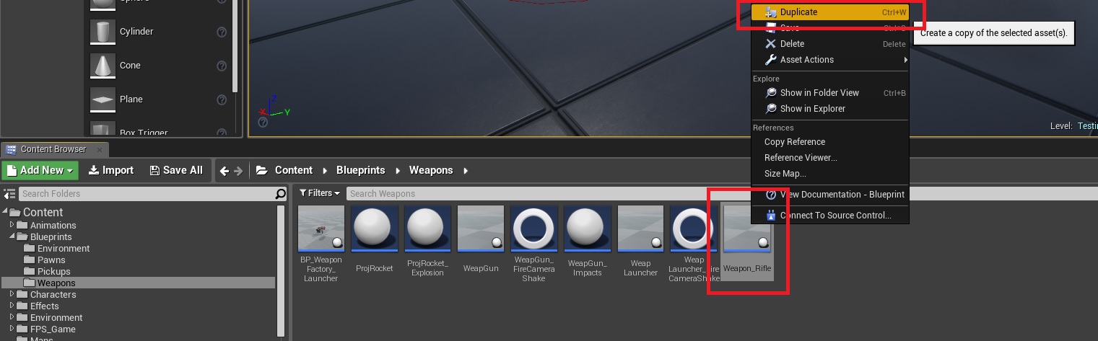Click the back navigation arrow in Content Browser

point(225,171)
